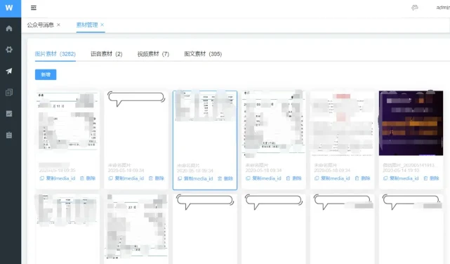Toggle the hamburger sidebar menu icon

tap(34, 8)
